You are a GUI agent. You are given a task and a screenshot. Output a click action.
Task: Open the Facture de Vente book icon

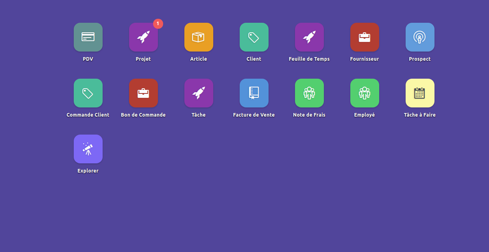[x=254, y=93]
